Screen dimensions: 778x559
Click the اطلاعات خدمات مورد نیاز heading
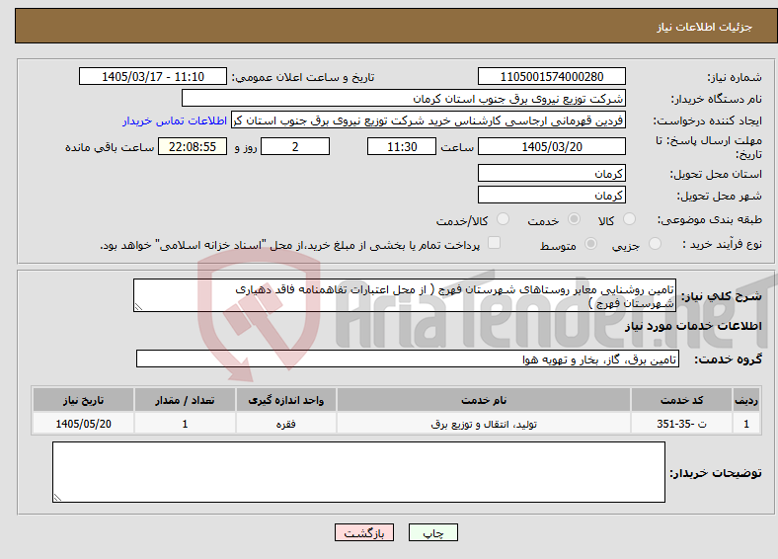(x=693, y=326)
